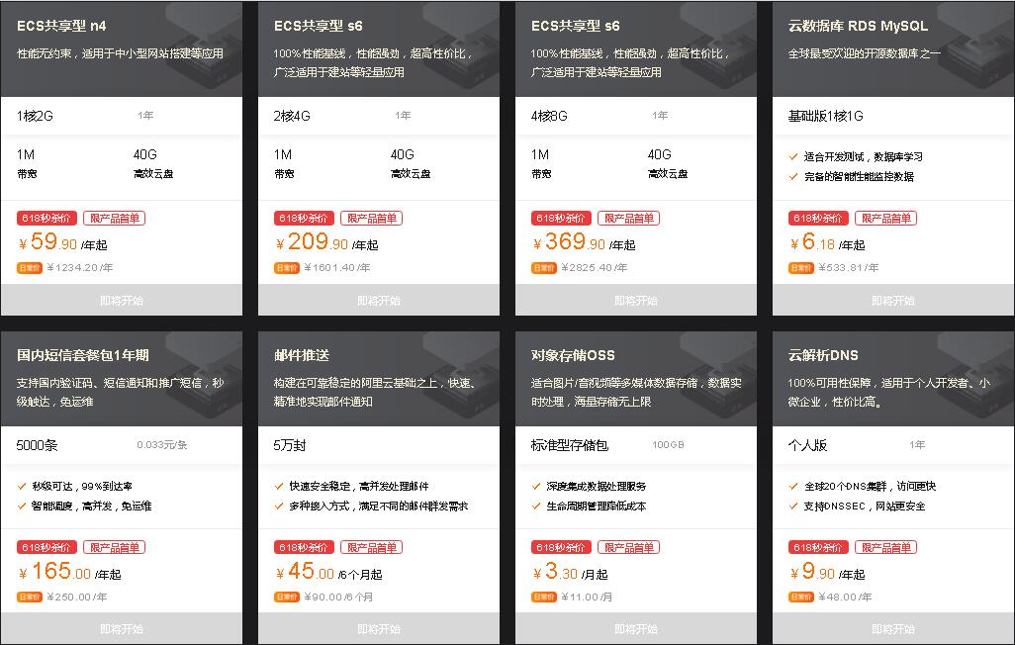Click the 日常价 badge beside ¥2825.40/年
Image resolution: width=1015 pixels, height=645 pixels.
(544, 267)
